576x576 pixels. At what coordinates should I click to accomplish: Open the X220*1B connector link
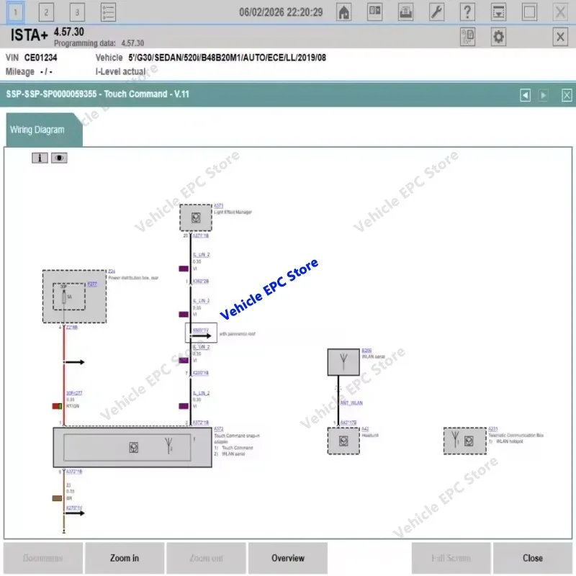pos(201,373)
